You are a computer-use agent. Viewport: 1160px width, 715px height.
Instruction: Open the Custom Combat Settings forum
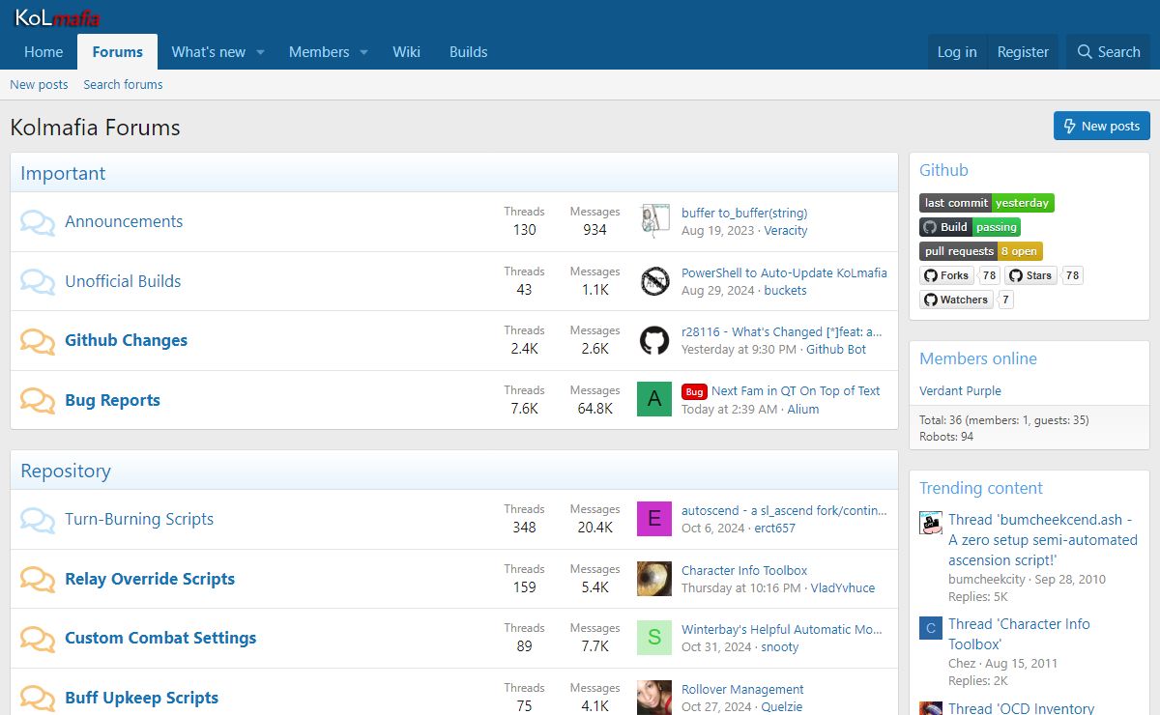pos(160,639)
